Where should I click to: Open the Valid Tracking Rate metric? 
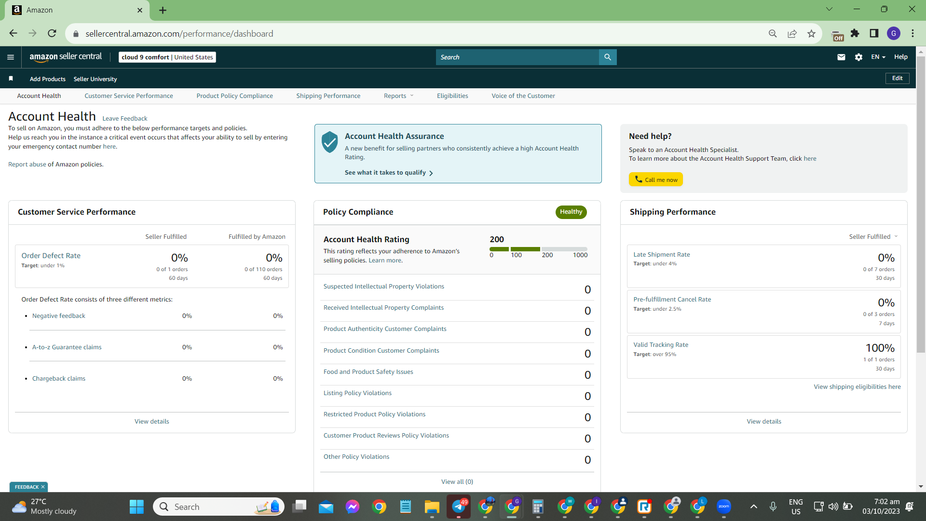pos(661,345)
